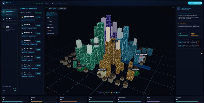The width and height of the screenshot is (204, 103).
Task: Click the Safety layer shield icon
Action: (48, 24)
